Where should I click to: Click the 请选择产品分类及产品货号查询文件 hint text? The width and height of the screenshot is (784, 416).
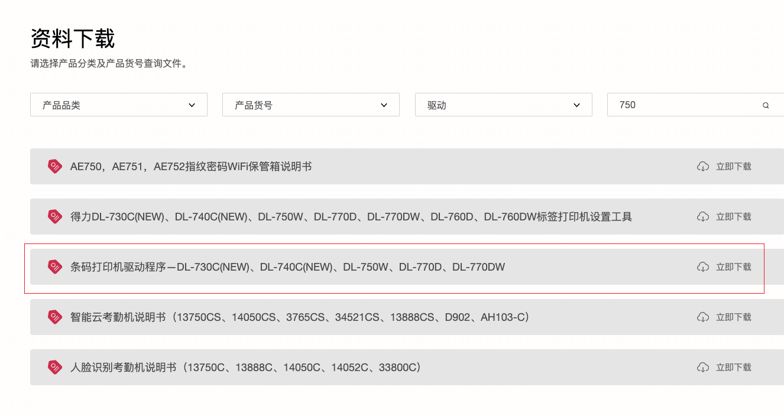(x=109, y=63)
